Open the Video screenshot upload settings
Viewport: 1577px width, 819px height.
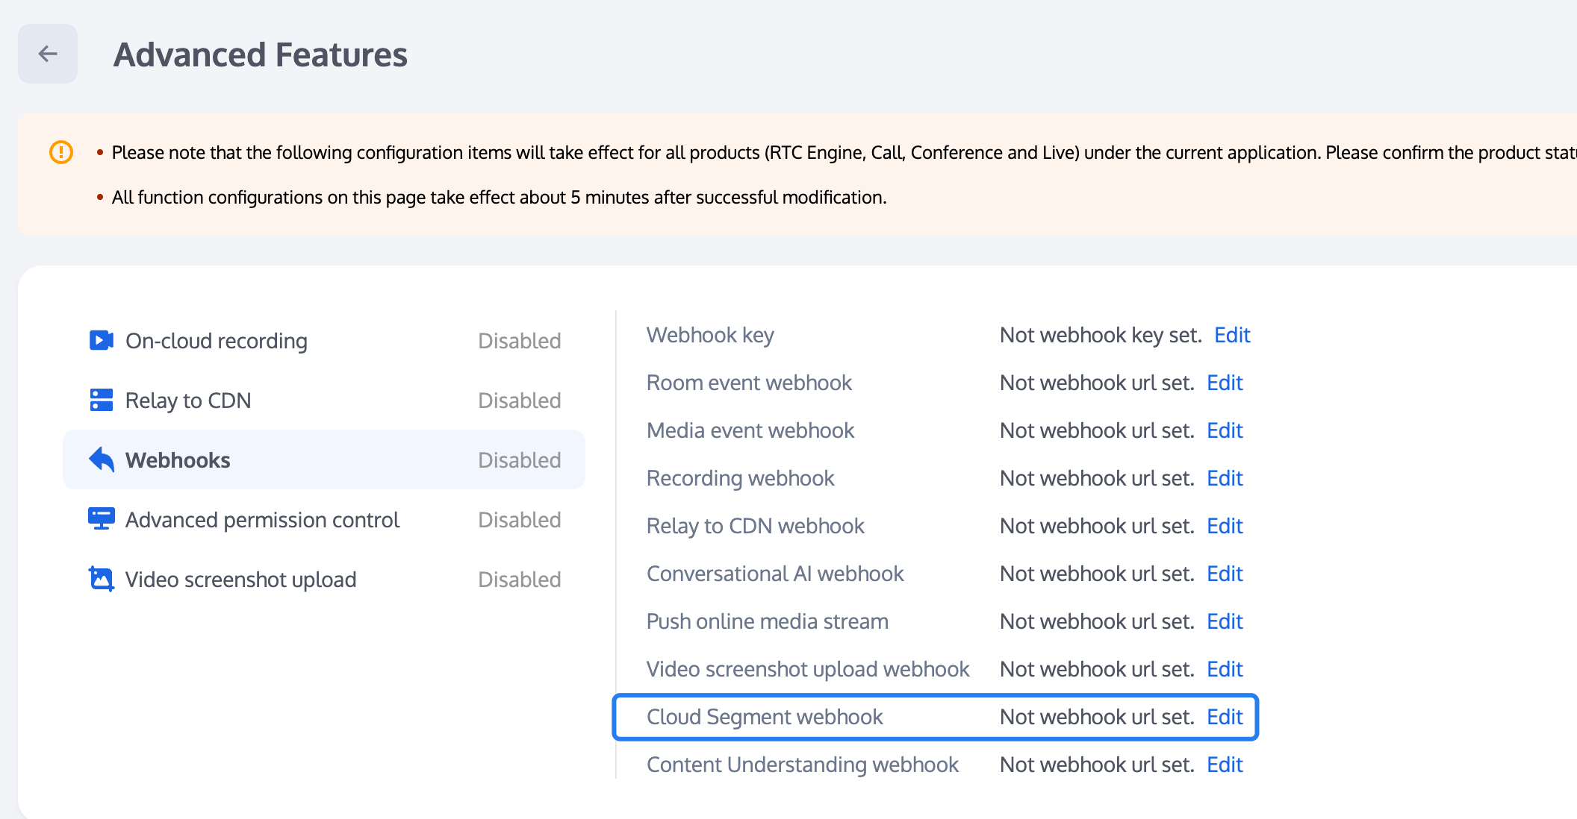pos(240,580)
